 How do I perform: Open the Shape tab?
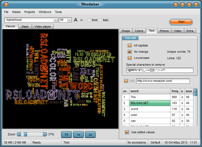click(x=126, y=31)
